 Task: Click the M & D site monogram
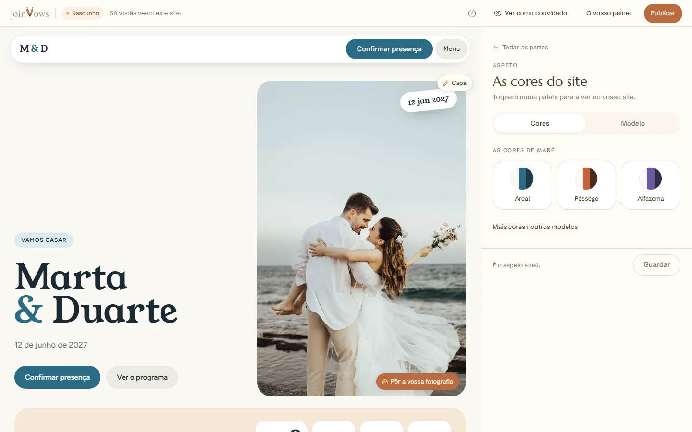pyautogui.click(x=34, y=48)
